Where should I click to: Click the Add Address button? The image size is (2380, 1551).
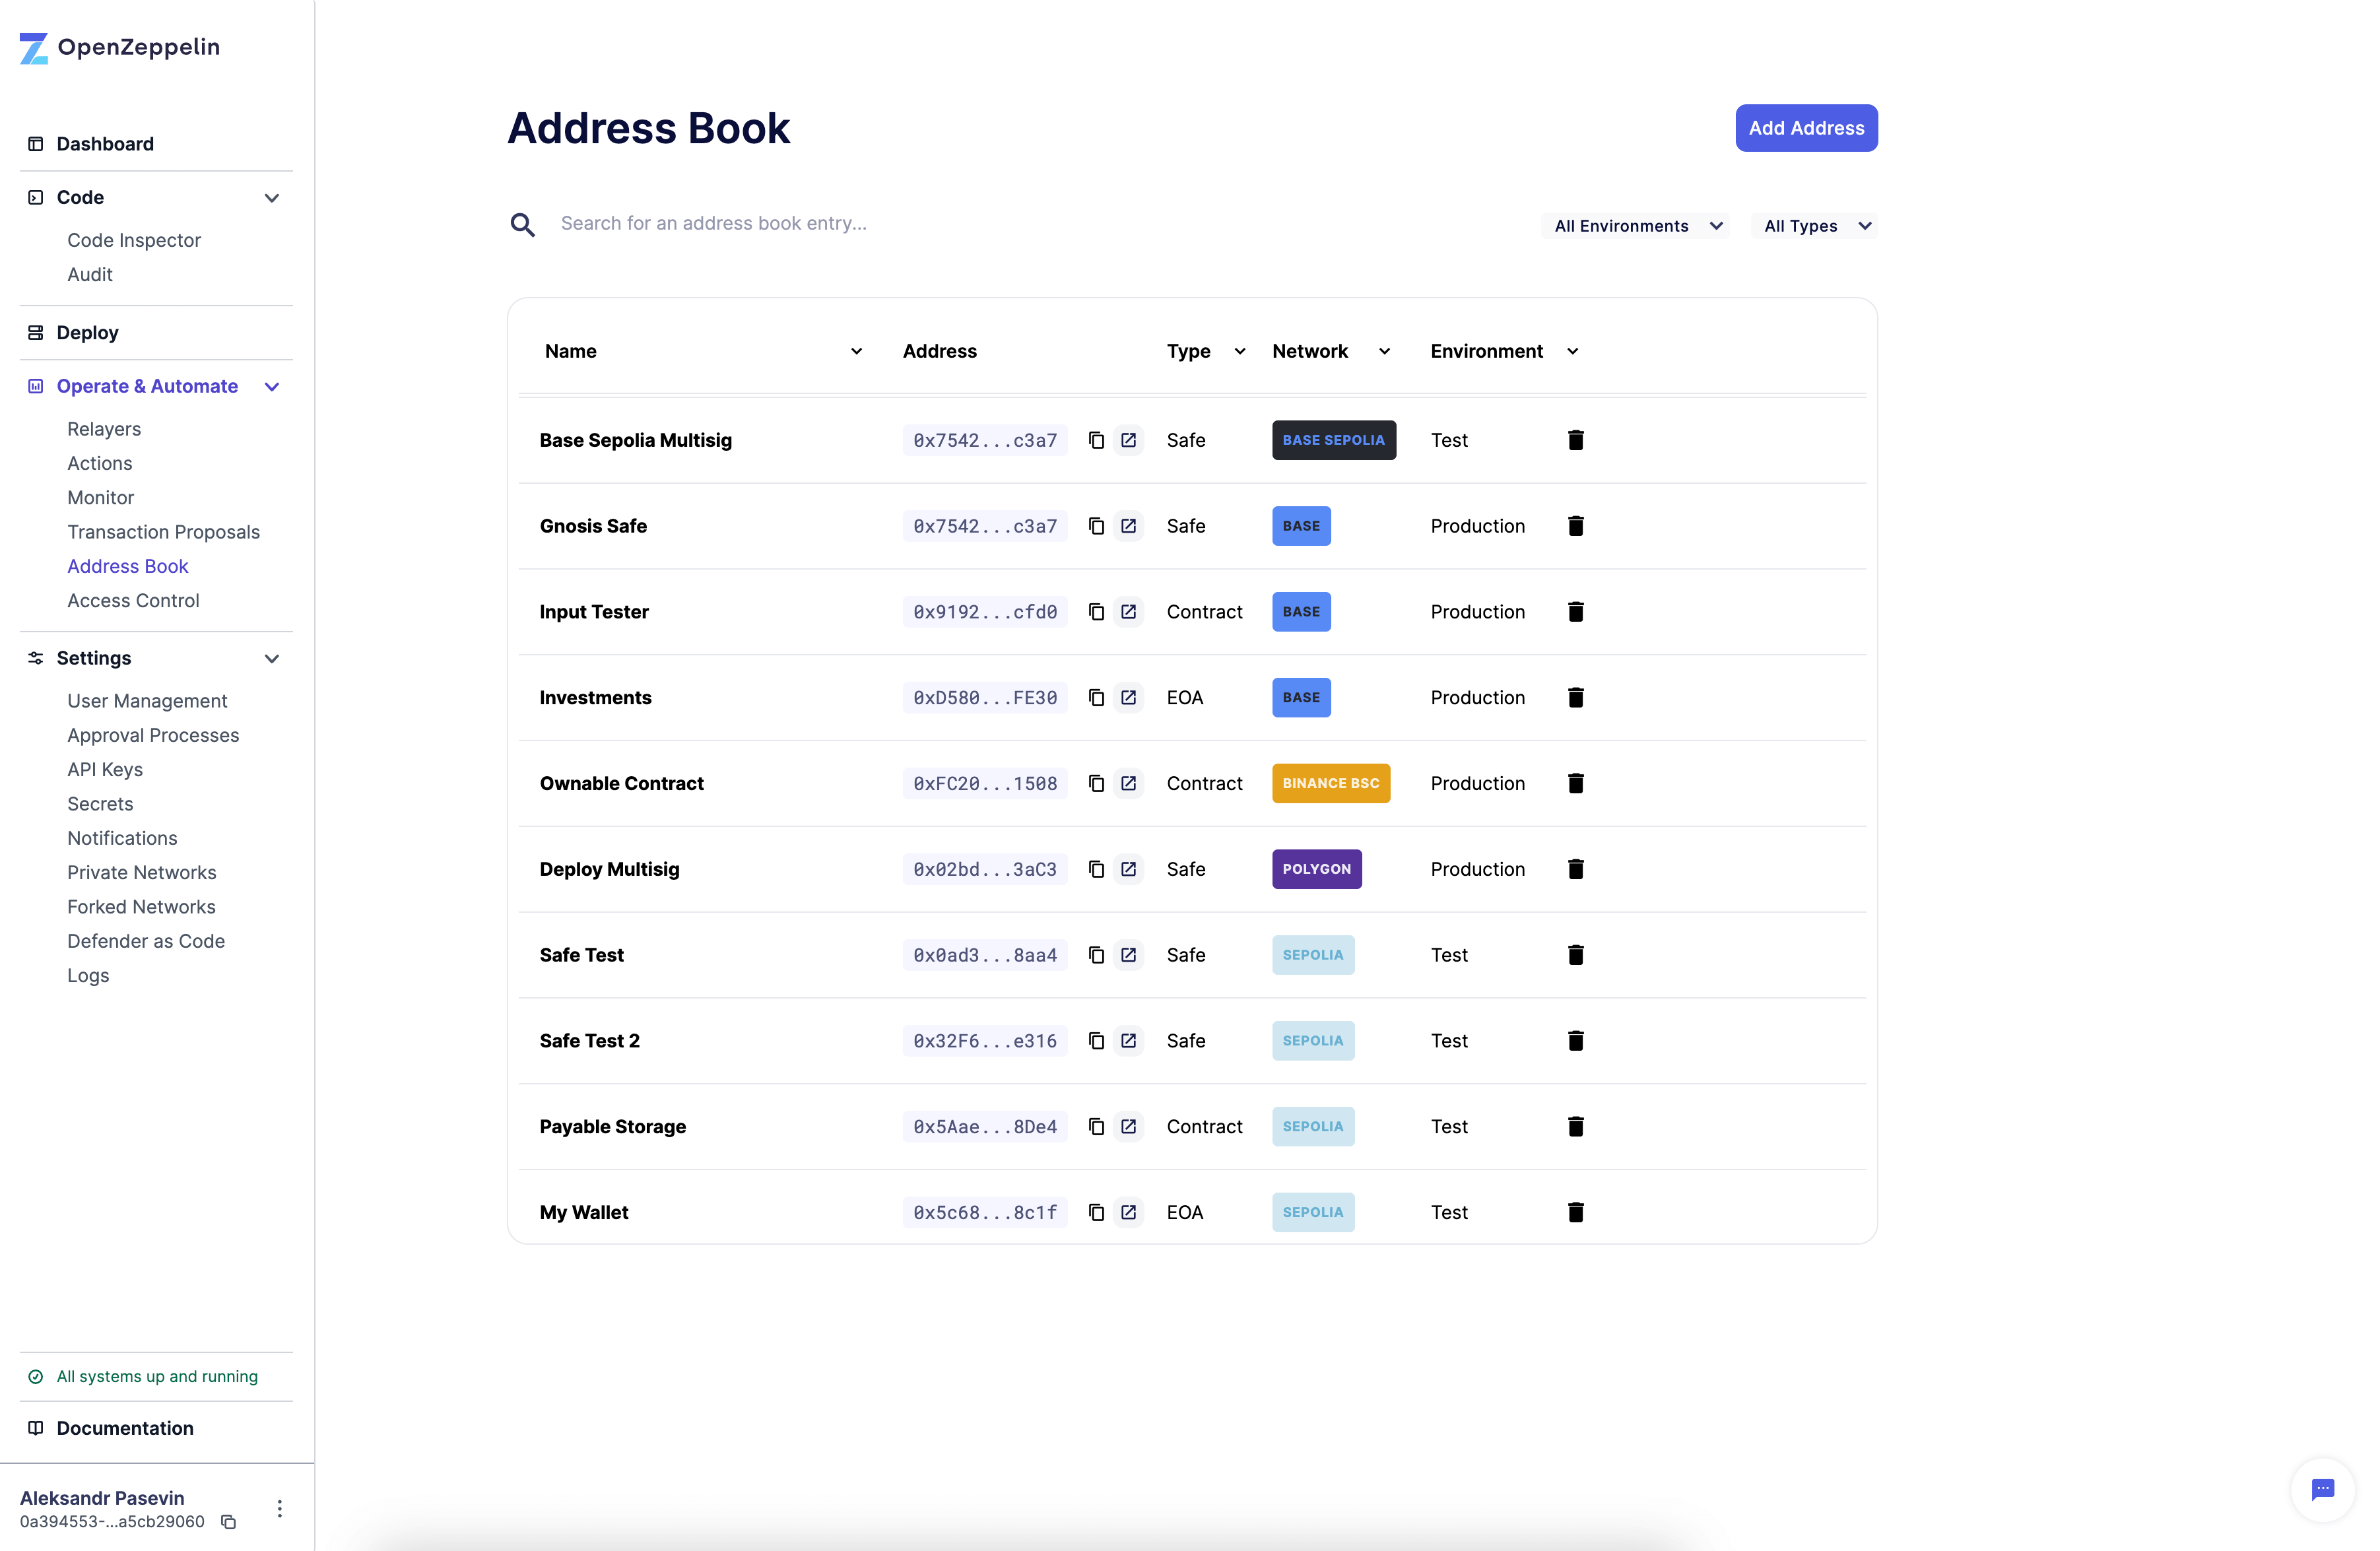tap(1805, 127)
